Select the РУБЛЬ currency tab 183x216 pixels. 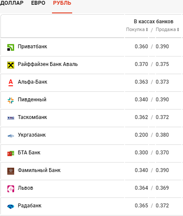click(x=62, y=3)
